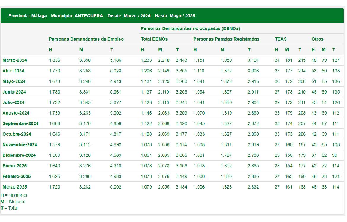
Task: Select the value 2.916 in Mayo-2024 row
Action: click(x=253, y=81)
